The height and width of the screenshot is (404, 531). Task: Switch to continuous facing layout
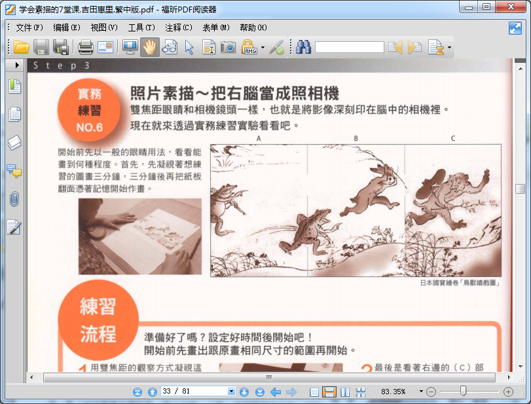pyautogui.click(x=361, y=392)
